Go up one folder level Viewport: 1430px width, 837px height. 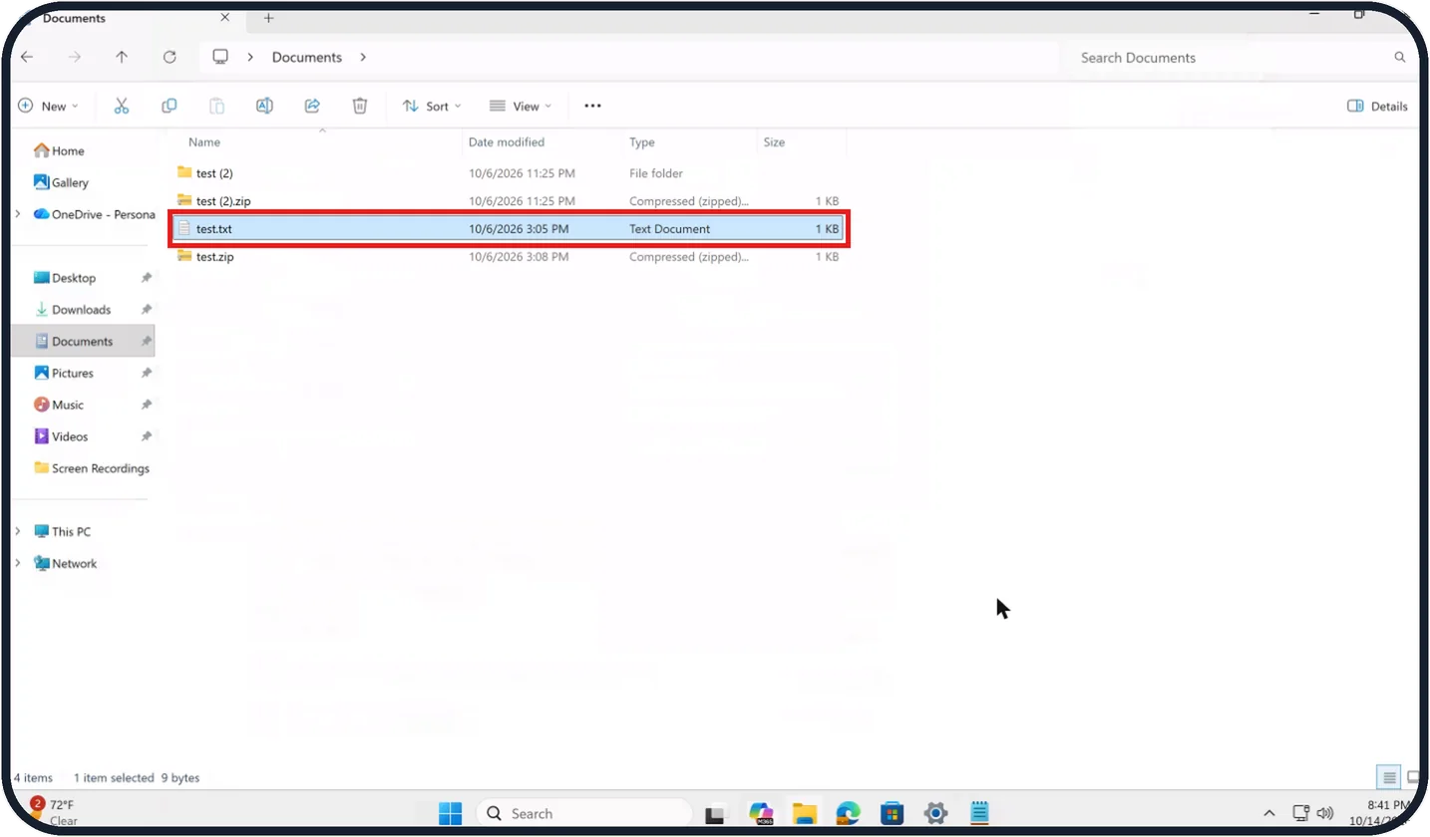click(122, 57)
